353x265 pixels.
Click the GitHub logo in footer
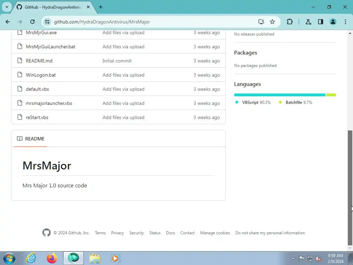pyautogui.click(x=47, y=233)
